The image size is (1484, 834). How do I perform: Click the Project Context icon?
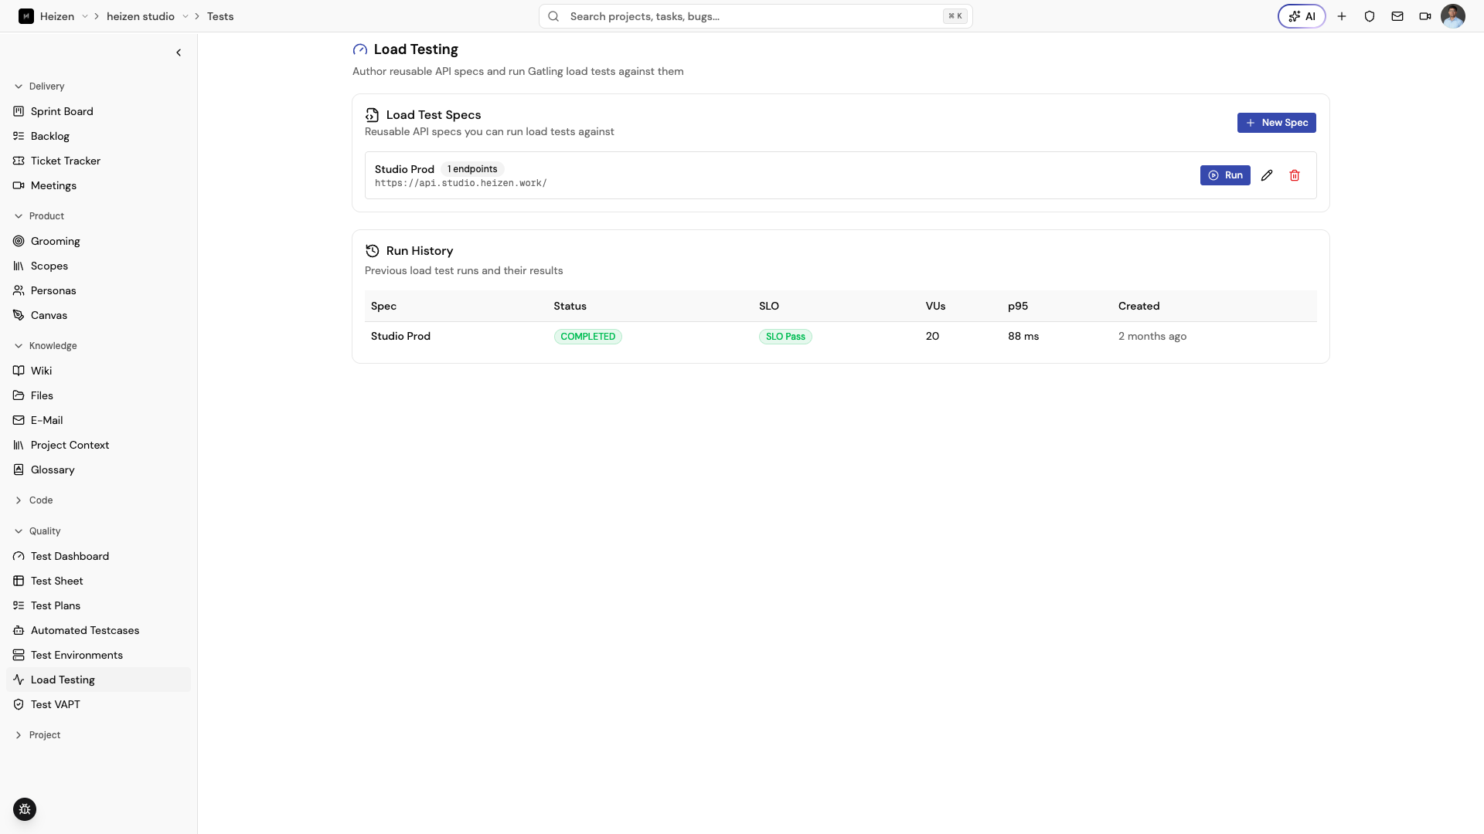pos(19,445)
